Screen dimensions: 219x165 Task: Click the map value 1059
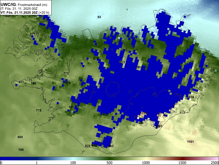pyautogui.click(x=191, y=97)
